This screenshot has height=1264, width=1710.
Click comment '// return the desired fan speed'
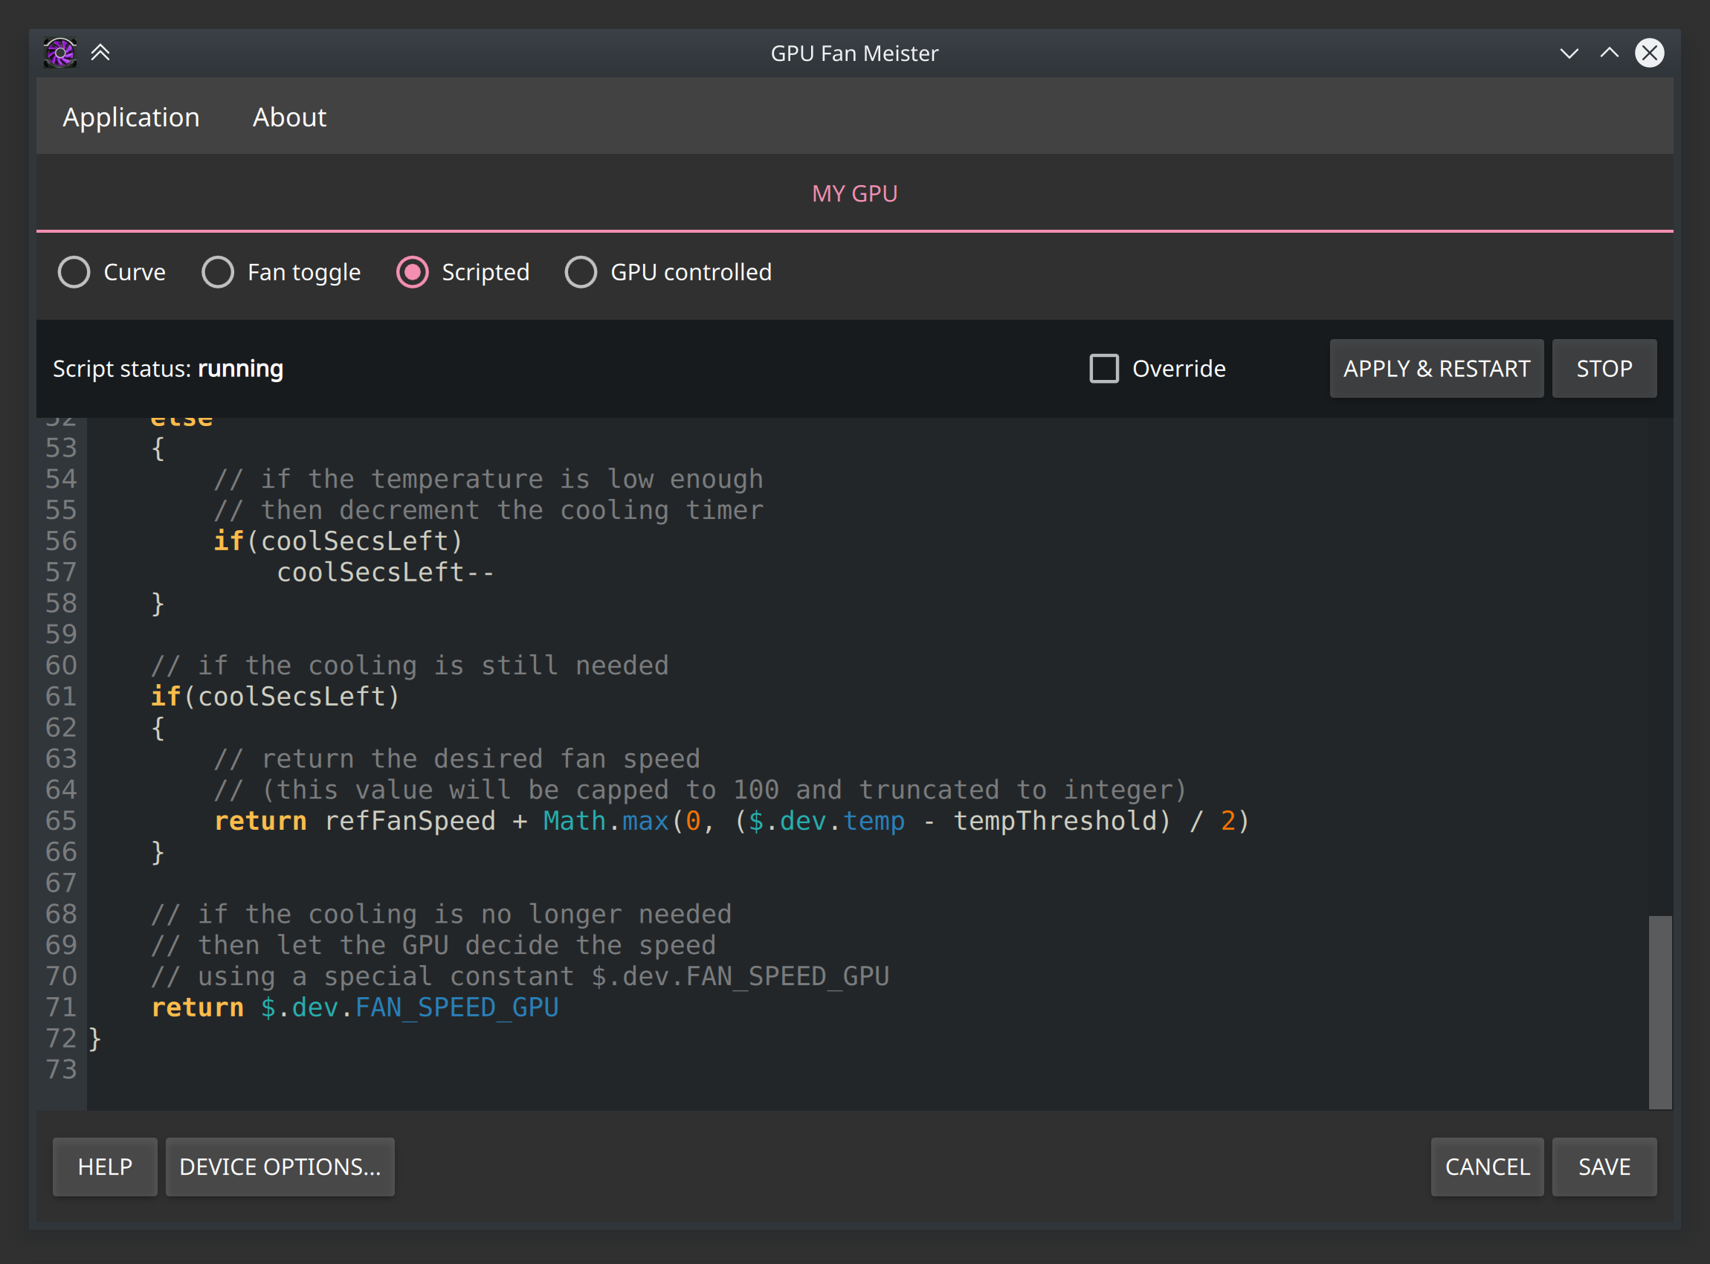coord(456,759)
